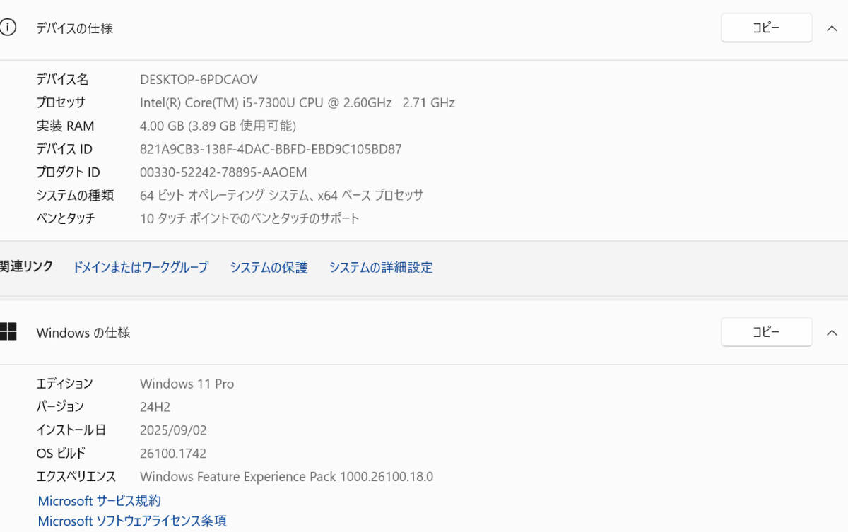Click the processor value Intel Core i5-7300U
Screen dimensions: 848x532
tap(298, 103)
